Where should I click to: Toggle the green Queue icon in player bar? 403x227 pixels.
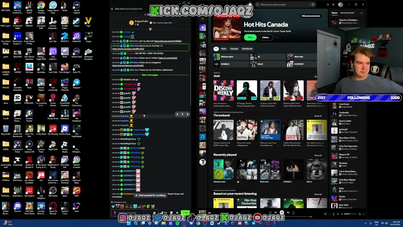point(334,214)
